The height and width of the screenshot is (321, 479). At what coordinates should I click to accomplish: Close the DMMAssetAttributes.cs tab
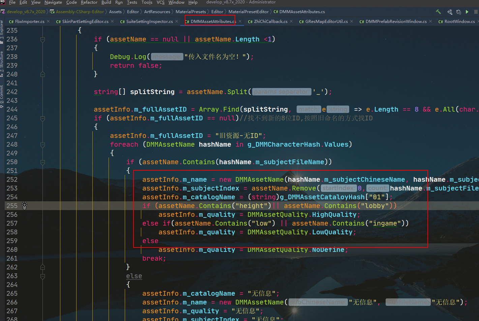(x=240, y=21)
